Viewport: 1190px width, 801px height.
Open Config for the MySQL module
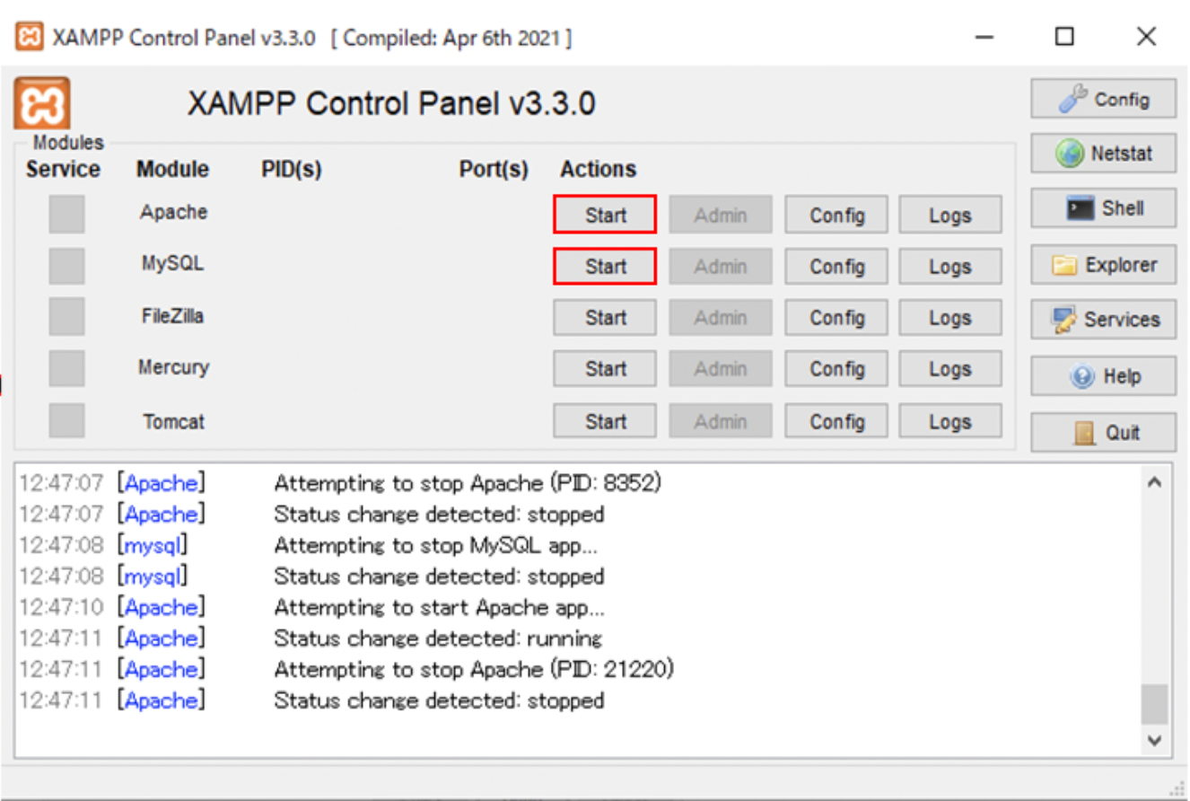click(836, 266)
